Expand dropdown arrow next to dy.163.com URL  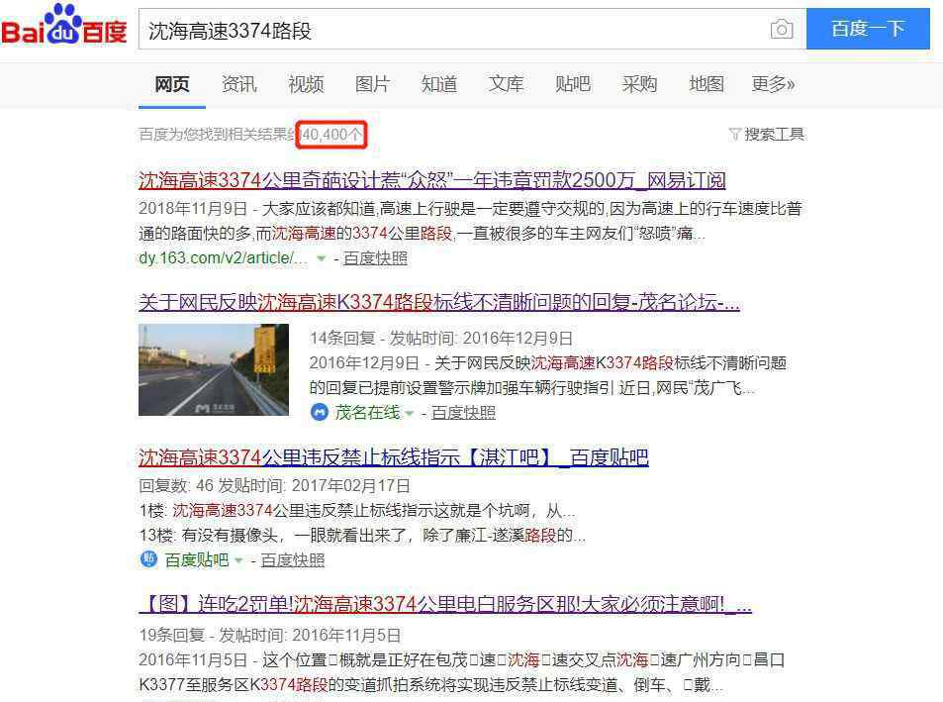tap(322, 258)
